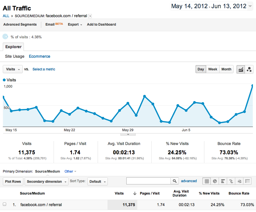This screenshot has width=256, height=212.
Task: Toggle graph granularity to Day
Action: coord(201,69)
